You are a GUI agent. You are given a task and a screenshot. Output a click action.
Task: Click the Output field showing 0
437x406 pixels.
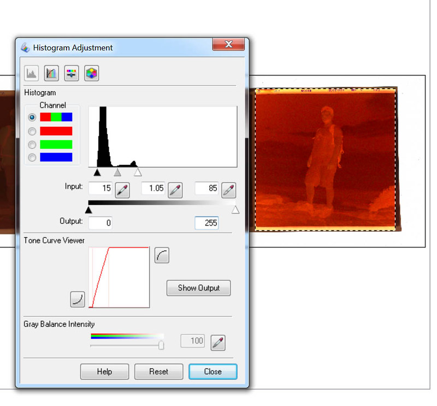pyautogui.click(x=101, y=223)
